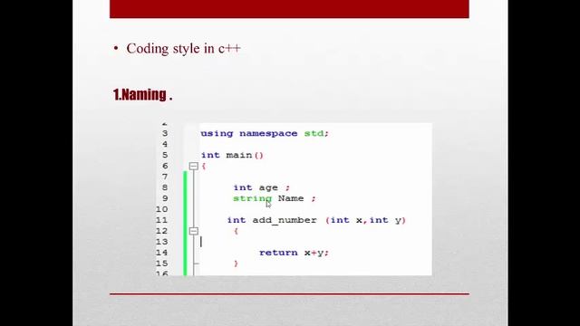Click the opening brace on line 6

click(x=204, y=167)
